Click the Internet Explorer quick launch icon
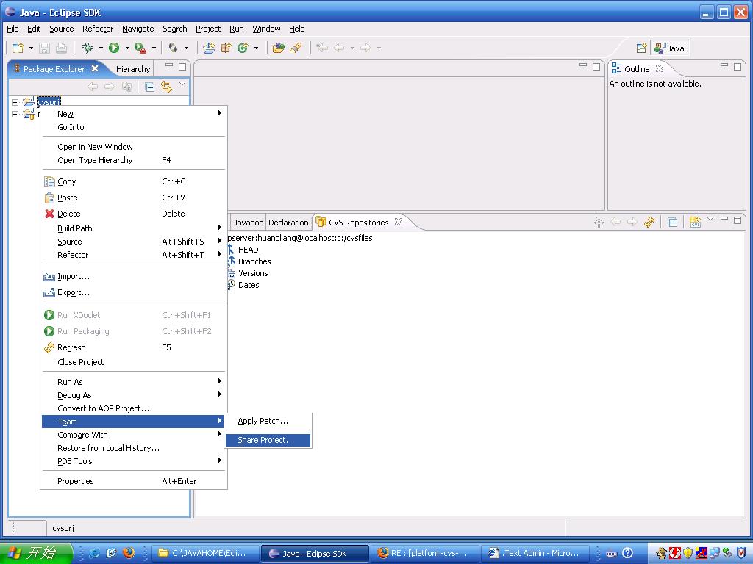 (95, 552)
